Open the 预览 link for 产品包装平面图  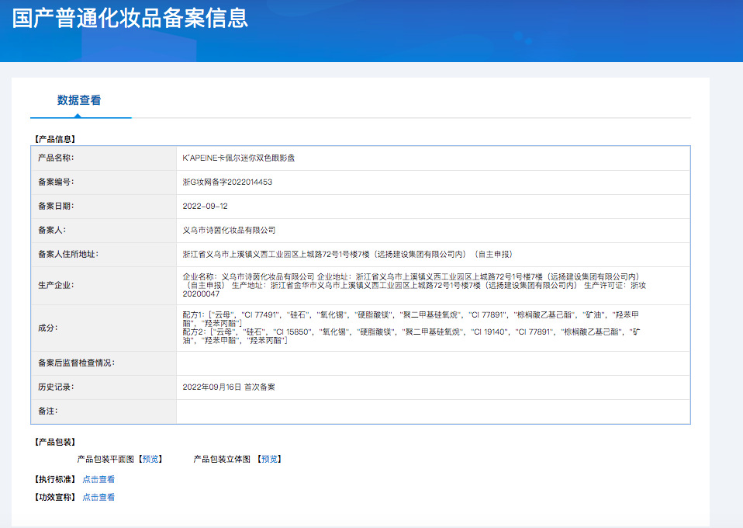click(x=150, y=459)
